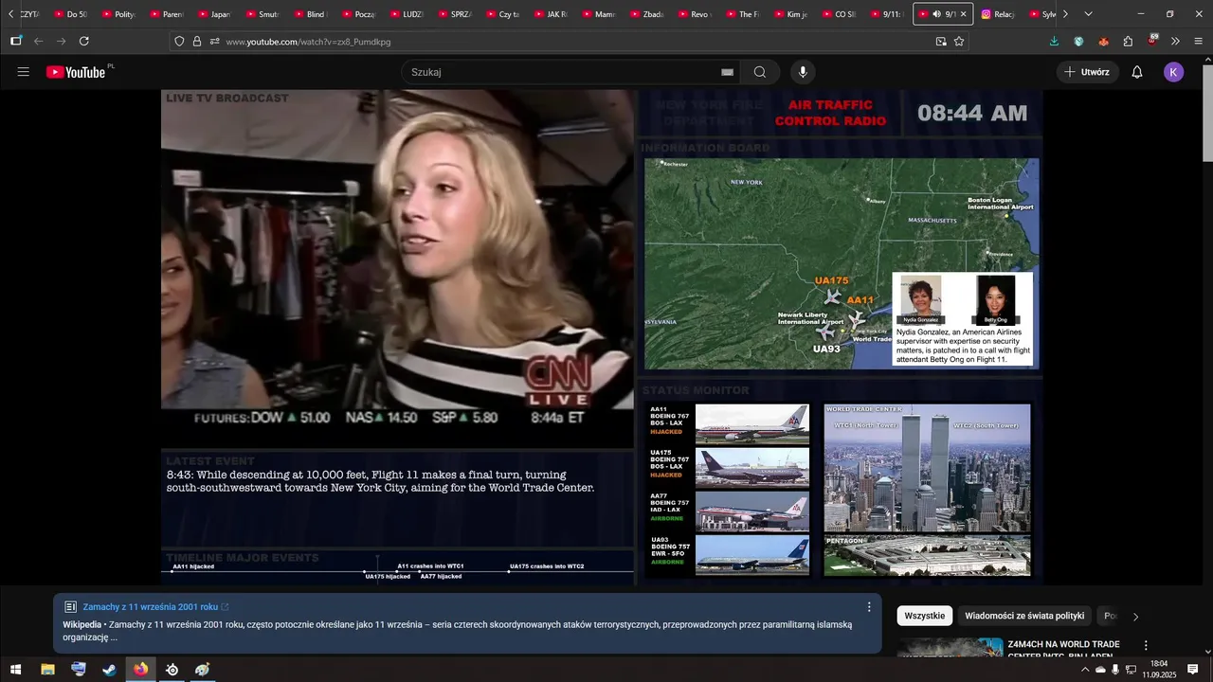This screenshot has width=1213, height=682.
Task: Reload the page in Firefox
Action: (84, 42)
